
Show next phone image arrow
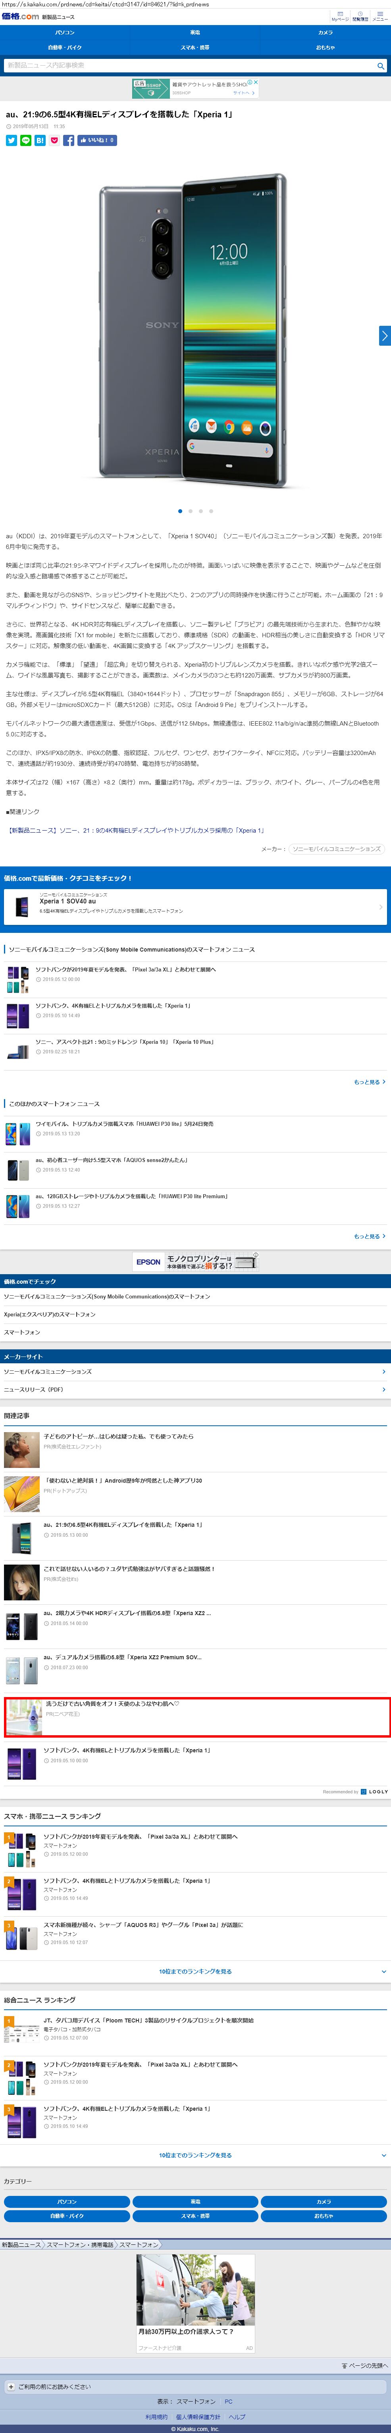[384, 335]
